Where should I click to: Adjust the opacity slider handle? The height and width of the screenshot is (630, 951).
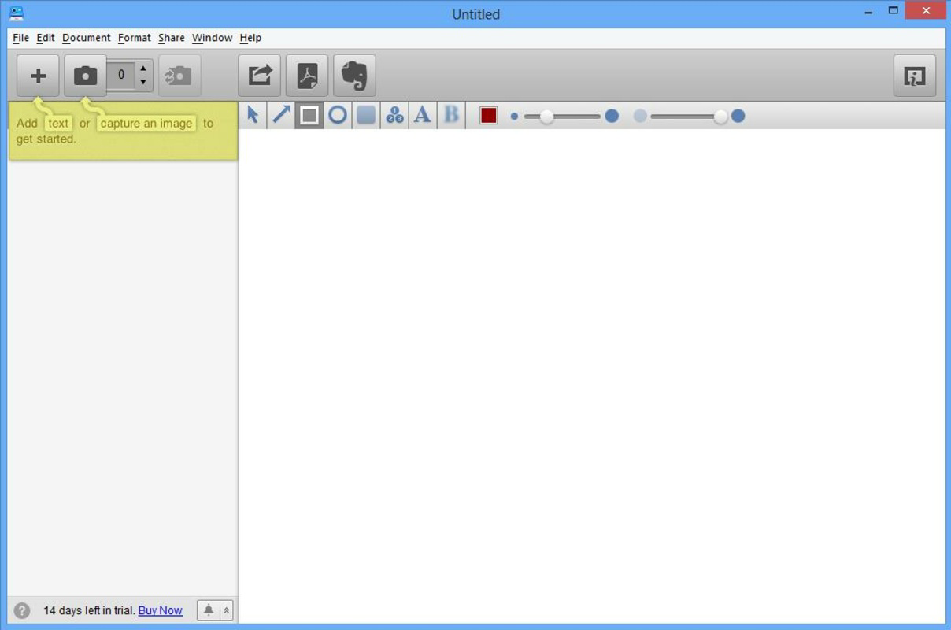[x=720, y=117]
